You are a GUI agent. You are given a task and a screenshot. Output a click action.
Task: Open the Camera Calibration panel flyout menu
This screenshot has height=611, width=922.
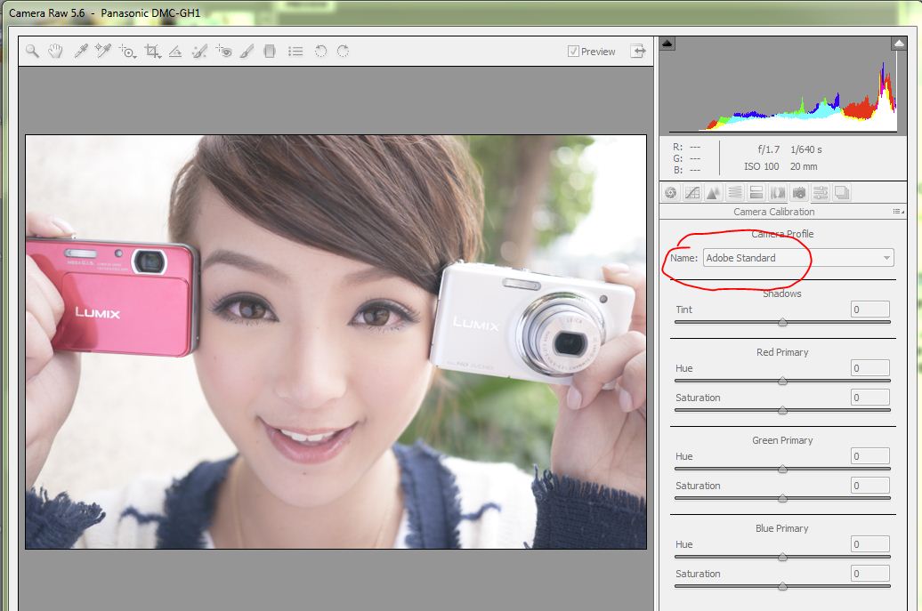point(898,212)
